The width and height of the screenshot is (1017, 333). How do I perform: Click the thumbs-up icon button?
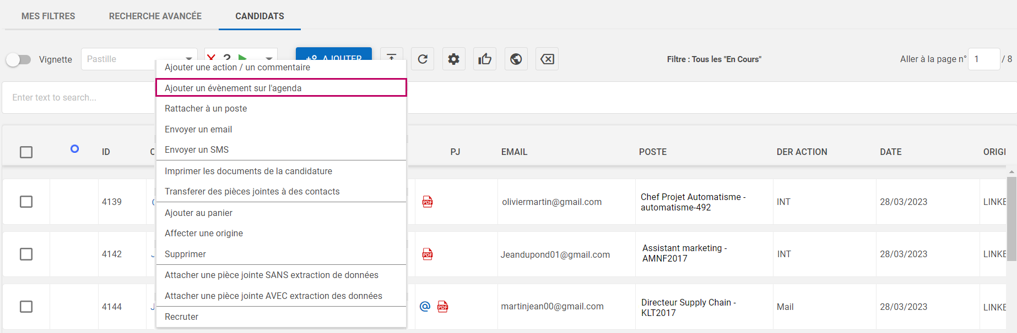[x=485, y=59]
